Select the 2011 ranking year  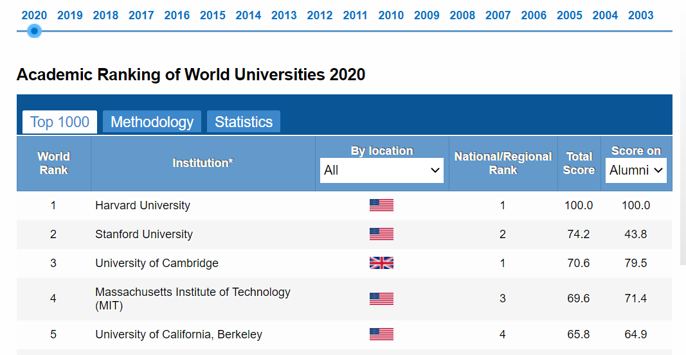point(356,15)
